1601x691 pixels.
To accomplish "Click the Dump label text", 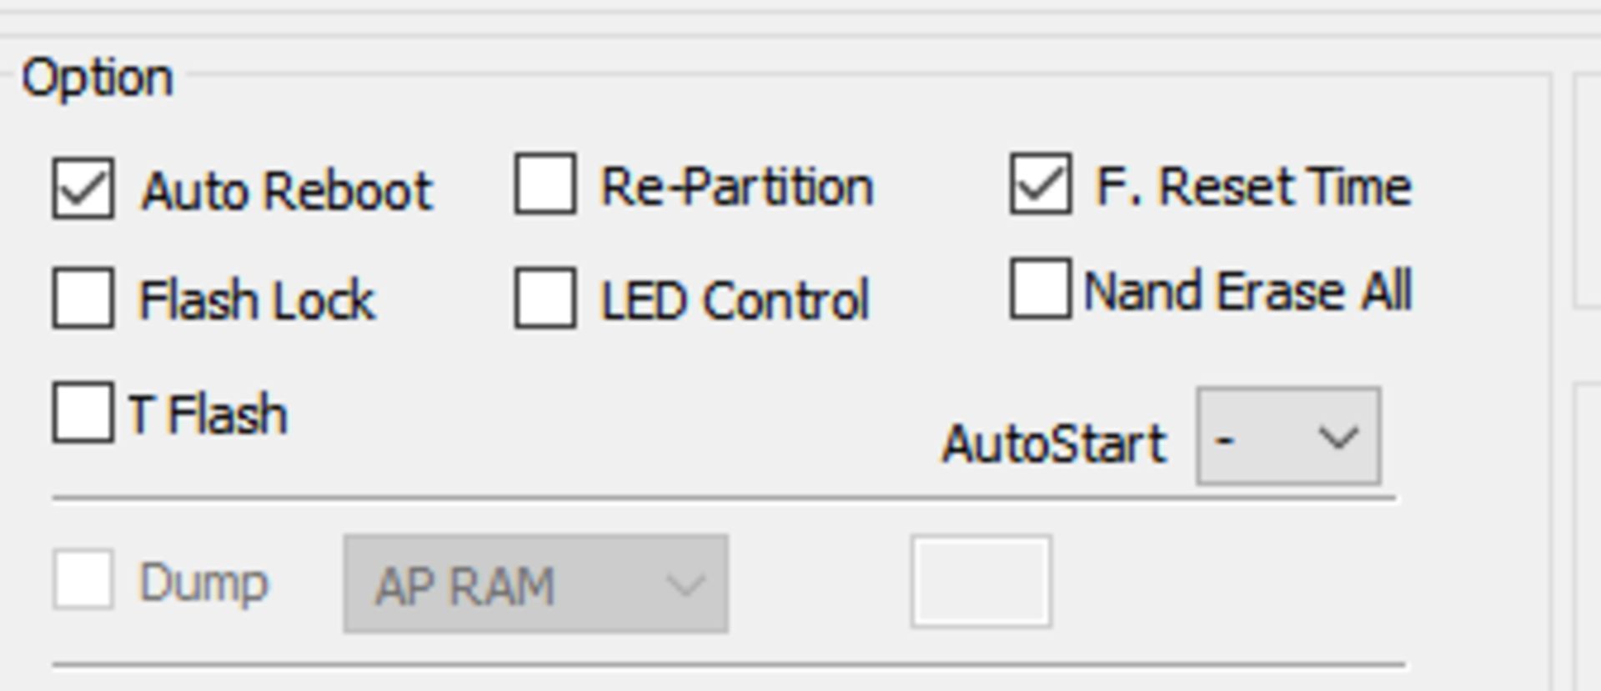I will [x=203, y=583].
